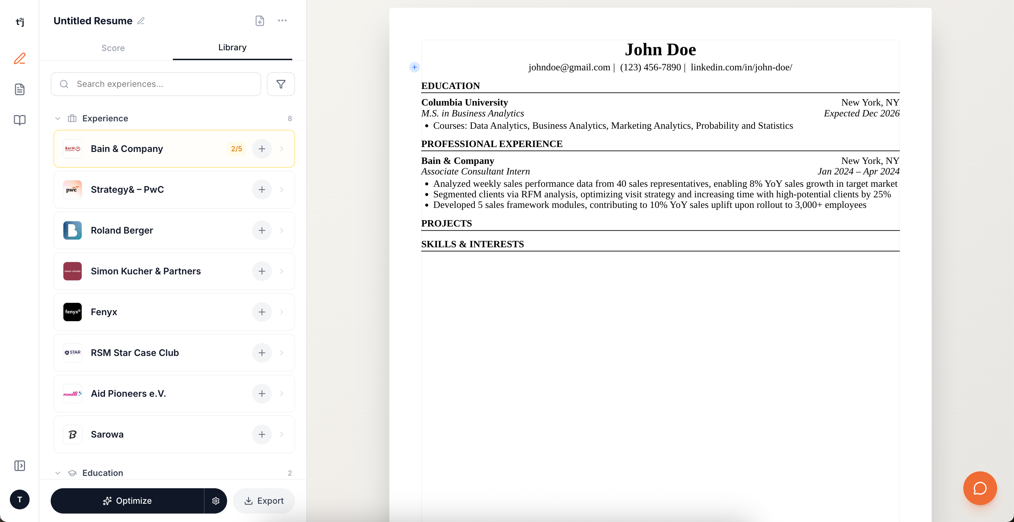Click the pencil icon beside Untitled Resume
Screen dimensions: 1014x522
(141, 21)
